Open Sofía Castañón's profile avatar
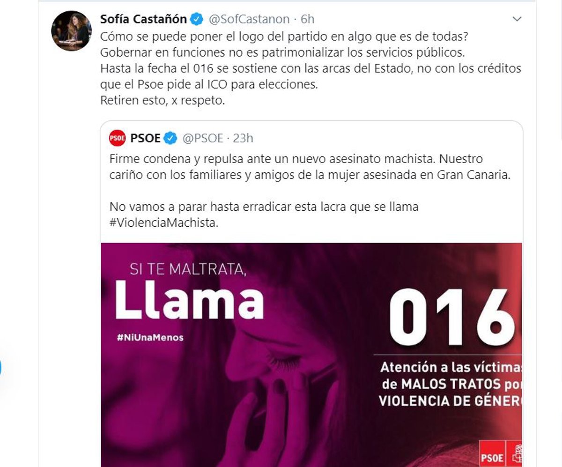The height and width of the screenshot is (467, 562). pos(71,30)
